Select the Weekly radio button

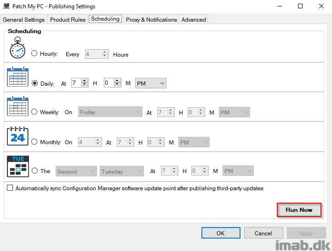[x=34, y=112]
